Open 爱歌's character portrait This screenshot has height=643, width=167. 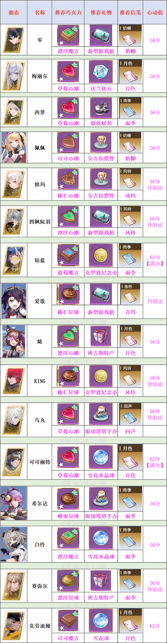[x=13, y=301]
